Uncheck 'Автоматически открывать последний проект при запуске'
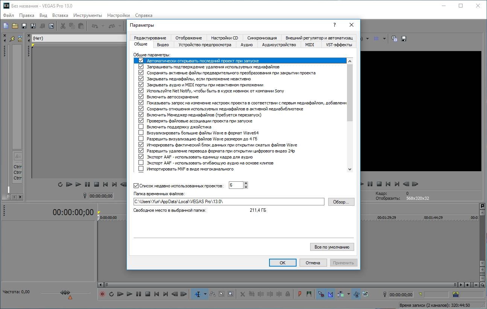Image resolution: width=487 pixels, height=309 pixels. click(x=141, y=60)
